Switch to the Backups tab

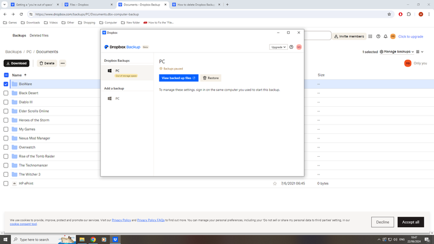19,35
